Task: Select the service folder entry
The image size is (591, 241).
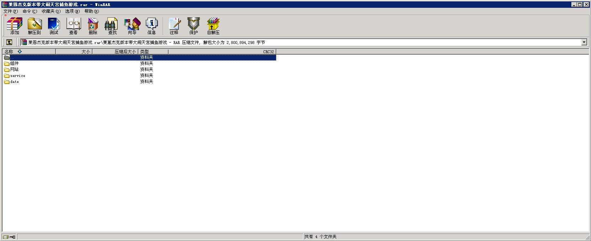Action: point(17,75)
